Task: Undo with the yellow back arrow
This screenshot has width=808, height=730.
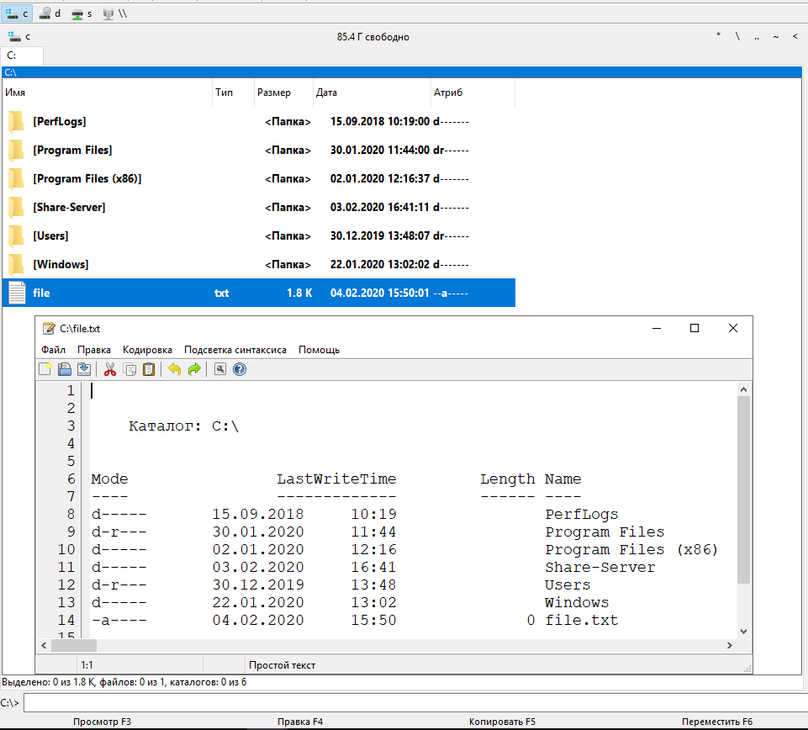Action: tap(175, 369)
